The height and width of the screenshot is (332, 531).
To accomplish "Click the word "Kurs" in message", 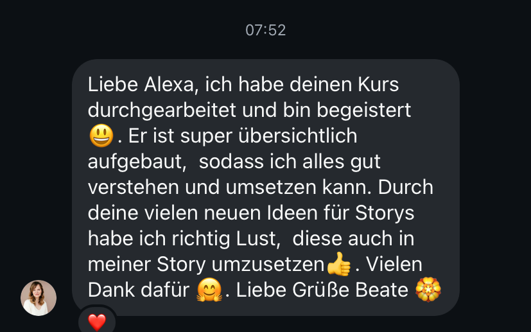I will click(x=379, y=84).
